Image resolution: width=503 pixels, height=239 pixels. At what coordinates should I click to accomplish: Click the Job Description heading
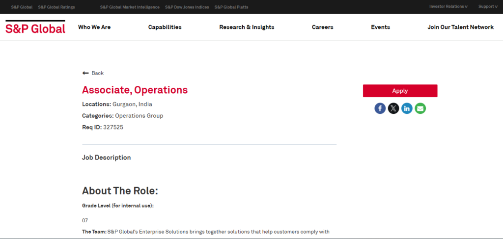[107, 158]
